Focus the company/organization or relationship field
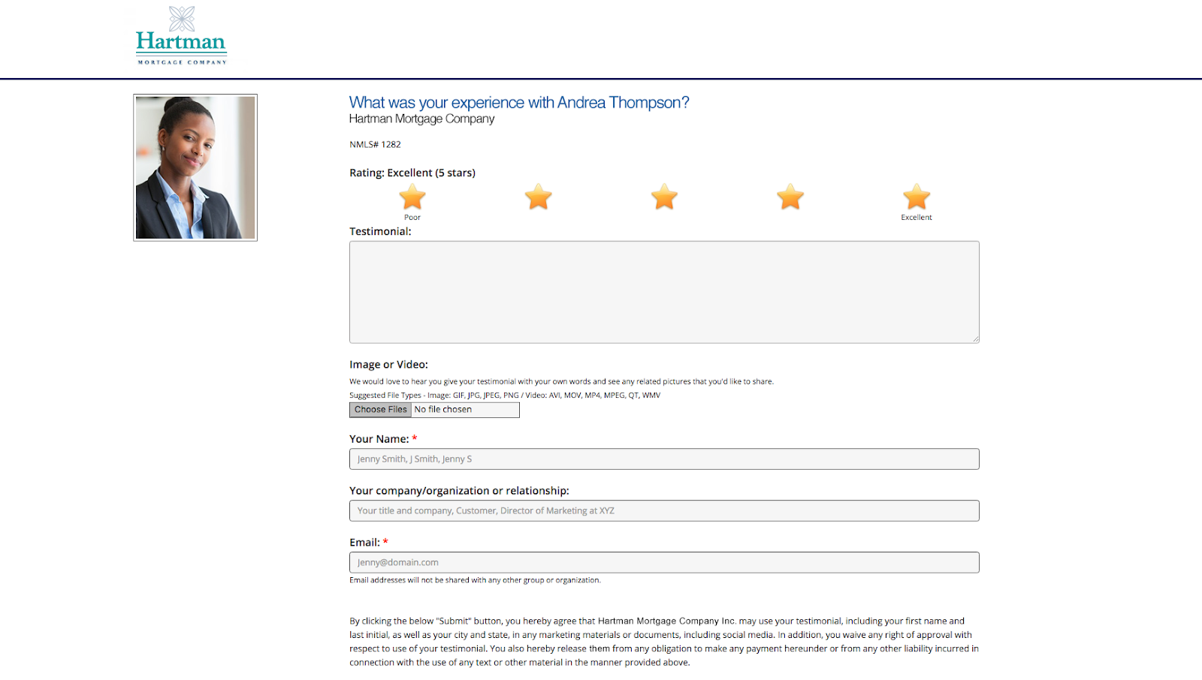Screen dimensions: 1202x680 (x=664, y=511)
